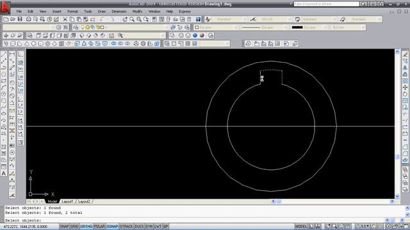This screenshot has height=230, width=410.
Task: Open the Layer control dropdown
Action: coord(167,27)
